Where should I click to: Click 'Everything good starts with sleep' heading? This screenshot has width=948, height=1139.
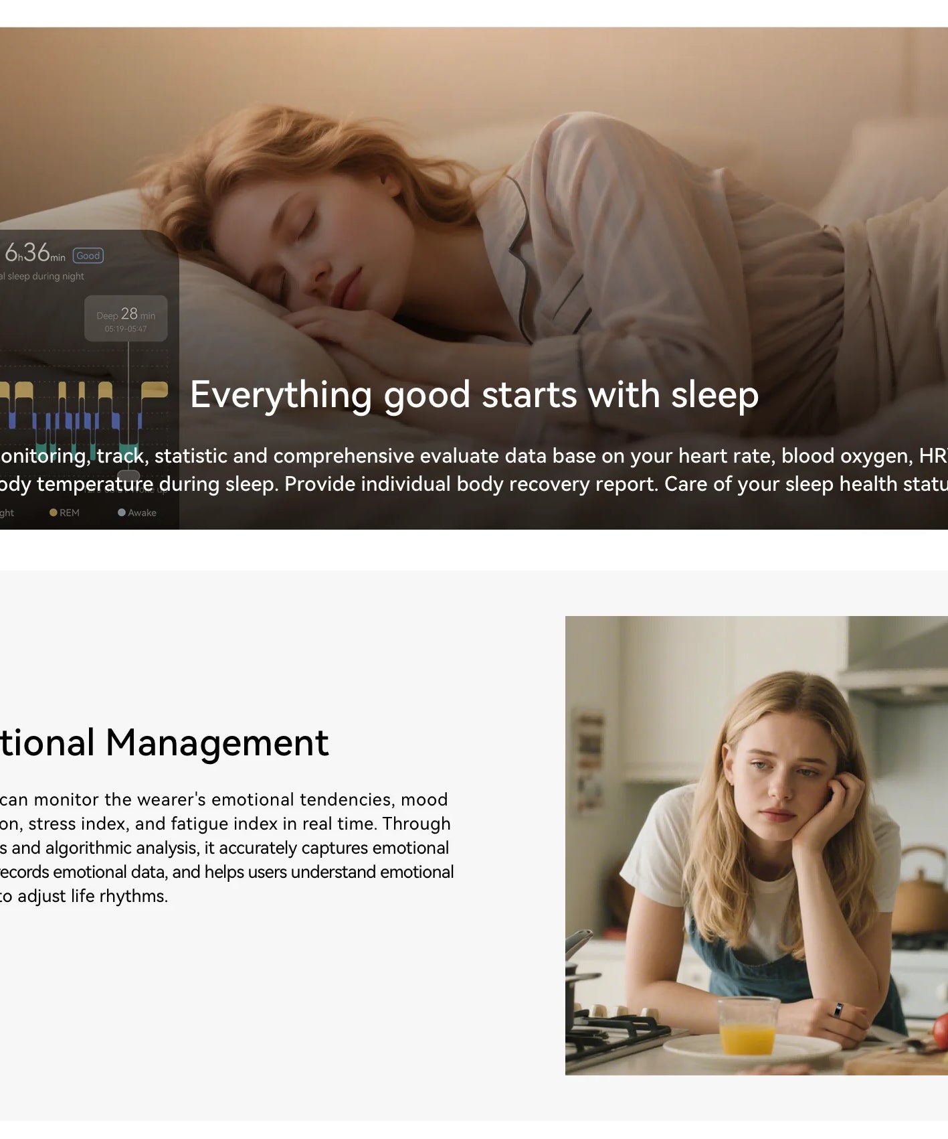[x=474, y=394]
